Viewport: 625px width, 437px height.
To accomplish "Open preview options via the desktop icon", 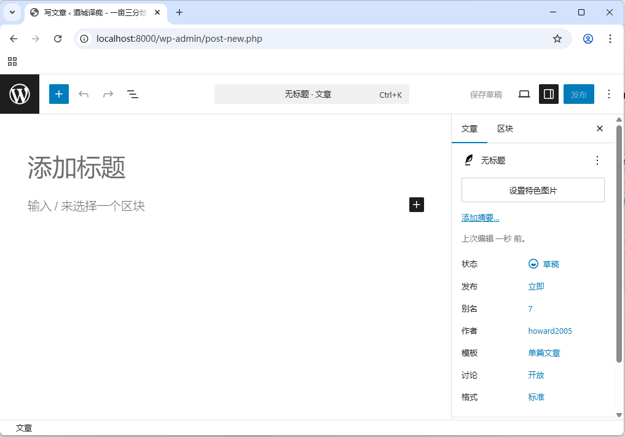I will pyautogui.click(x=524, y=93).
